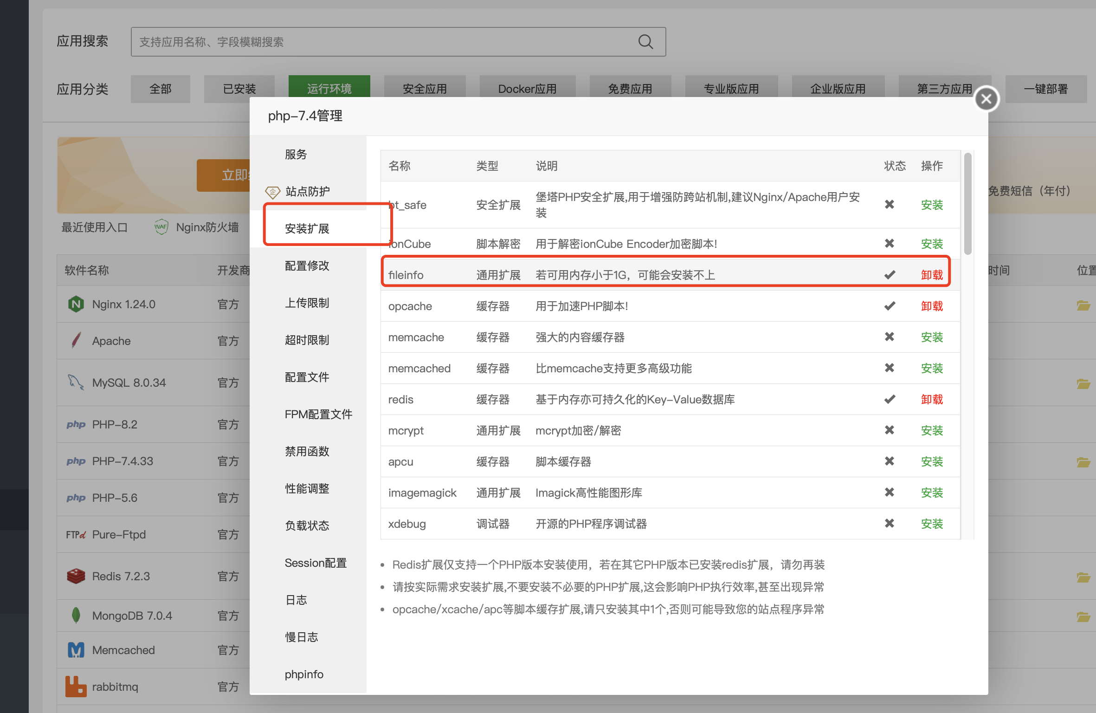Open the FPM配置文件 side tab
The image size is (1096, 713).
pos(308,414)
